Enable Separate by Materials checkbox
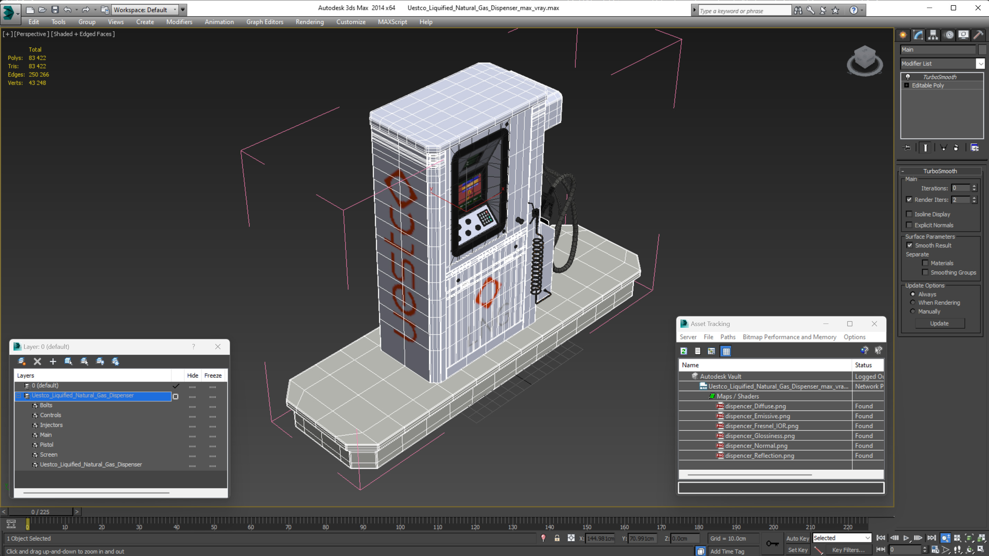This screenshot has height=556, width=989. click(x=925, y=263)
